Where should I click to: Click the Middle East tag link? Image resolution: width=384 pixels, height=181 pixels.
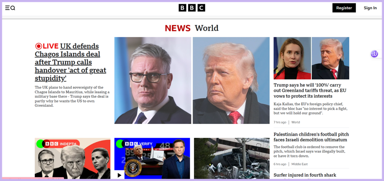pyautogui.click(x=300, y=164)
